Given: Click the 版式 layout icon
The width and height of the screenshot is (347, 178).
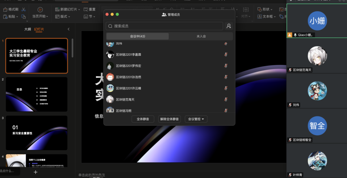Looking at the screenshot, I should click(x=57, y=17).
